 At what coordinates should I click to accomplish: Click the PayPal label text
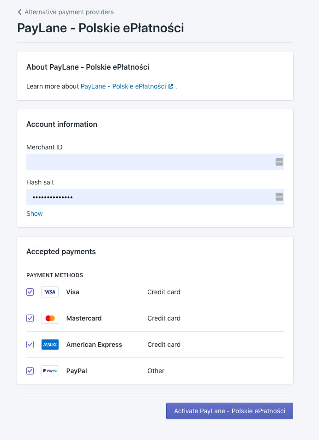pos(77,371)
